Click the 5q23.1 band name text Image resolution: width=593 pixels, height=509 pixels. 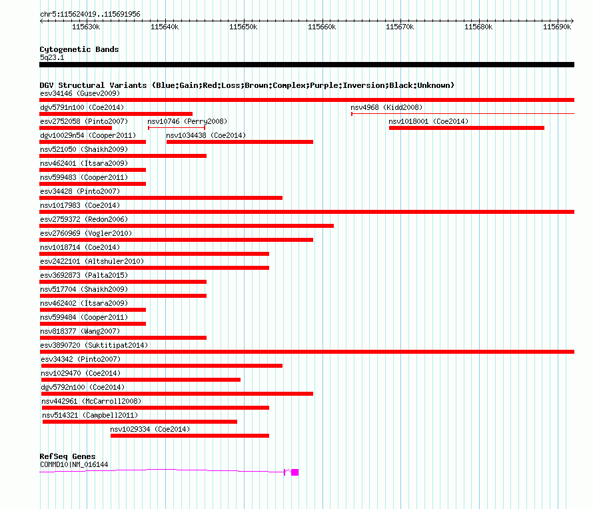click(52, 57)
